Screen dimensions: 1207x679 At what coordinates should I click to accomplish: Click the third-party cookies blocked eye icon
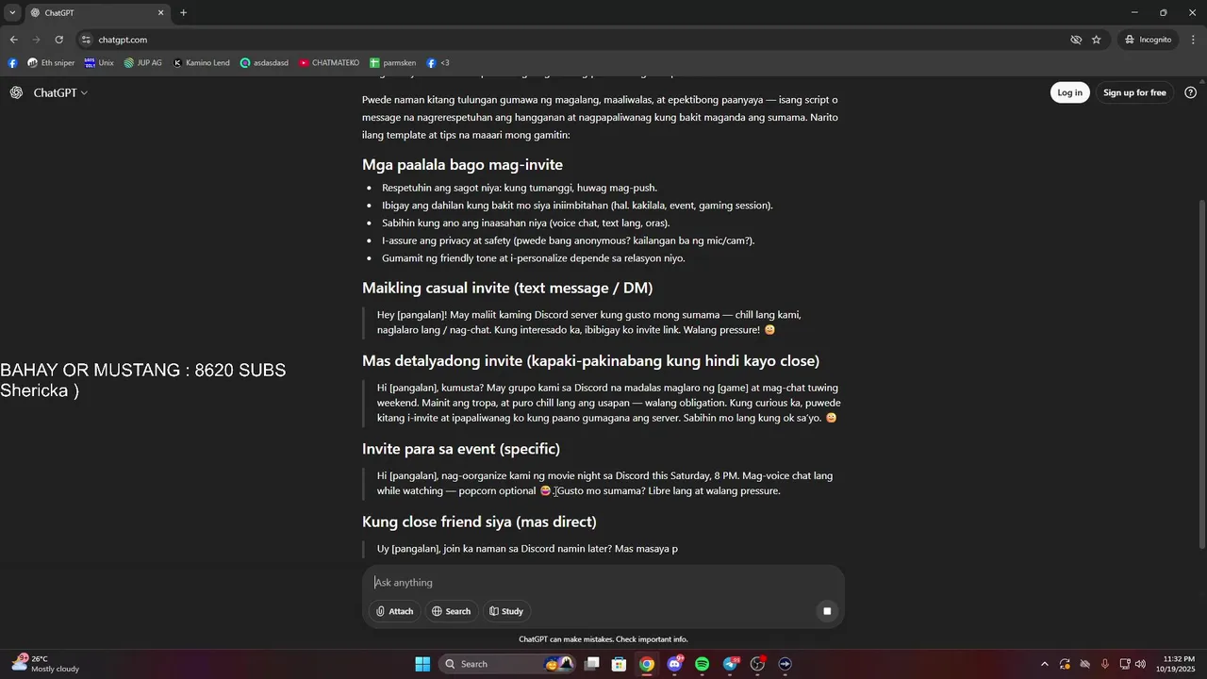pyautogui.click(x=1076, y=40)
